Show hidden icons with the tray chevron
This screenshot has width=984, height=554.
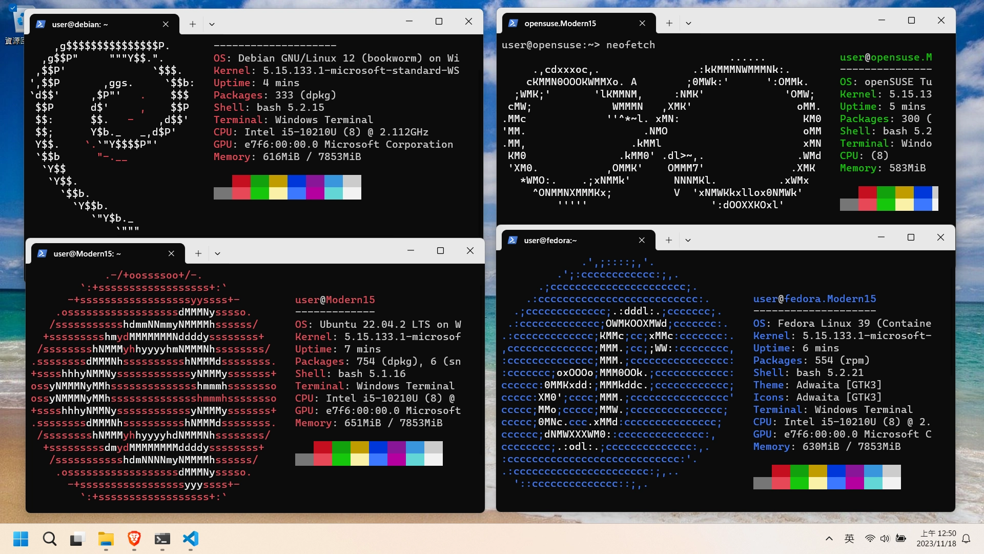coord(829,538)
